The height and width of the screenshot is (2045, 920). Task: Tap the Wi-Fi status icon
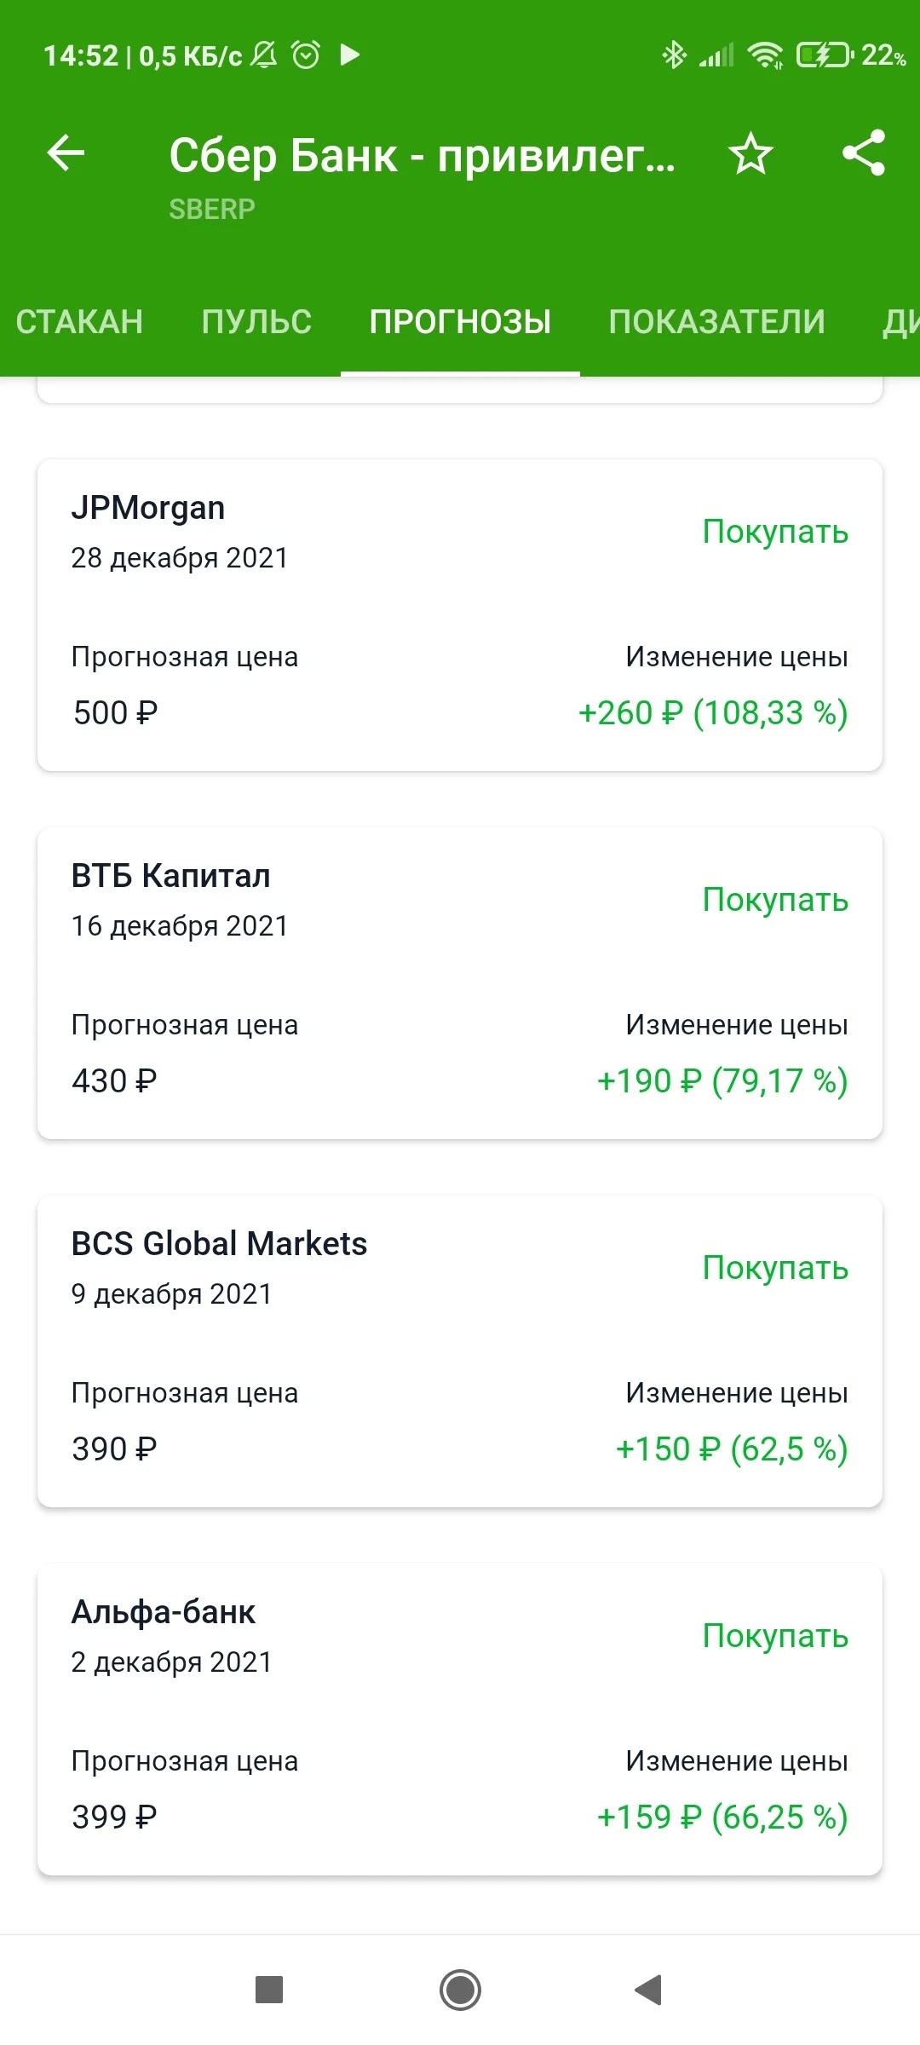tap(766, 55)
